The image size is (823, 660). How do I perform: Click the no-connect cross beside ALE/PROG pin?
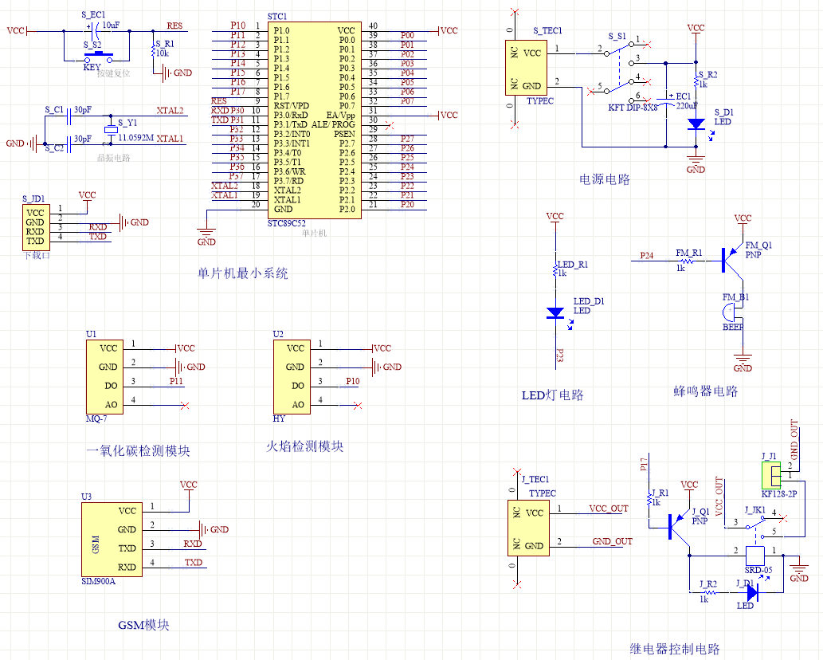click(x=390, y=125)
